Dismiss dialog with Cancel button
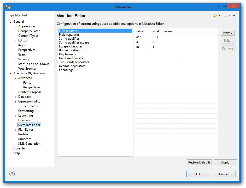 pos(224,174)
